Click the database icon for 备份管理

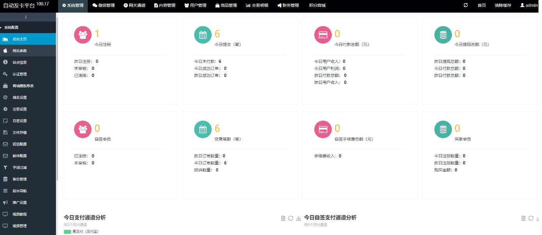pos(5,180)
